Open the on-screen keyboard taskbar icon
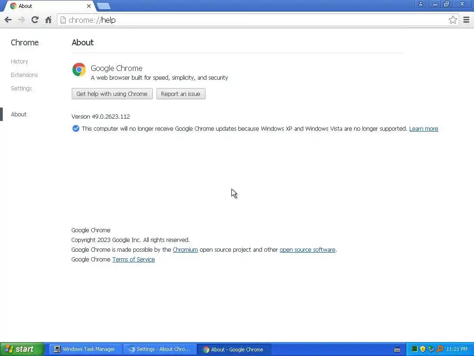Viewport: 474px width, 356px height. tap(397, 350)
